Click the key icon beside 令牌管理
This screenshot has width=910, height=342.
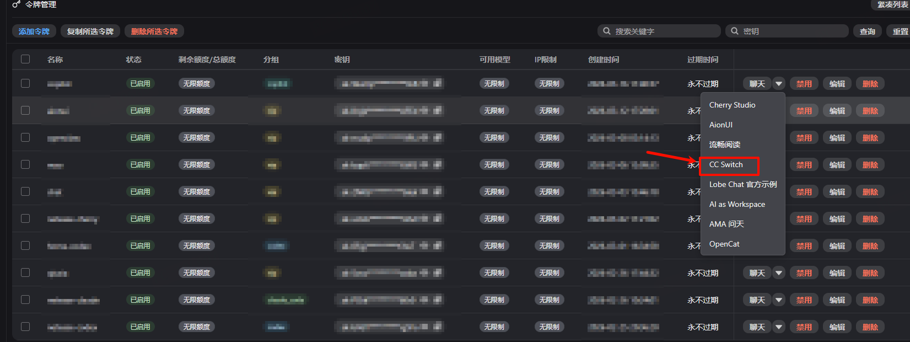point(17,4)
